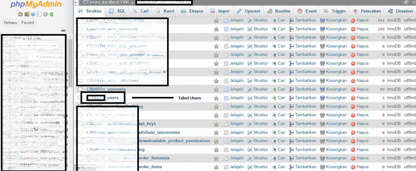Open the Trigger tab
The image size is (416, 171).
pyautogui.click(x=335, y=11)
